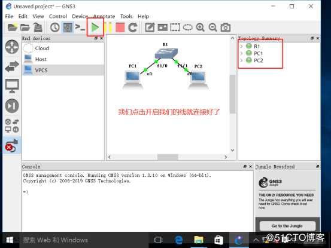The width and height of the screenshot is (331, 248).
Task: Take a screenshot with camera icon
Action: coord(226,27)
